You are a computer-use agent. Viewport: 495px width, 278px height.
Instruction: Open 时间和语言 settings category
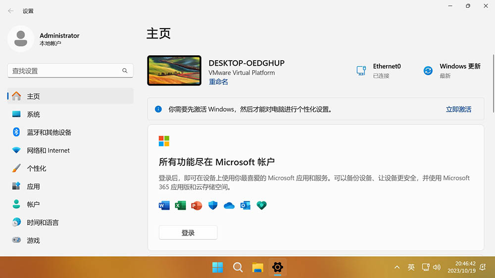point(70,223)
